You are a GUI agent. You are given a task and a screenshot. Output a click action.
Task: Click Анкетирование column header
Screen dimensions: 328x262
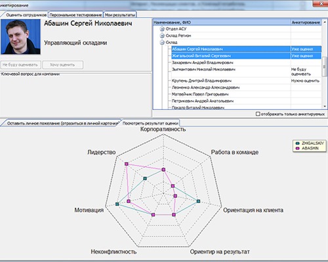click(306, 22)
